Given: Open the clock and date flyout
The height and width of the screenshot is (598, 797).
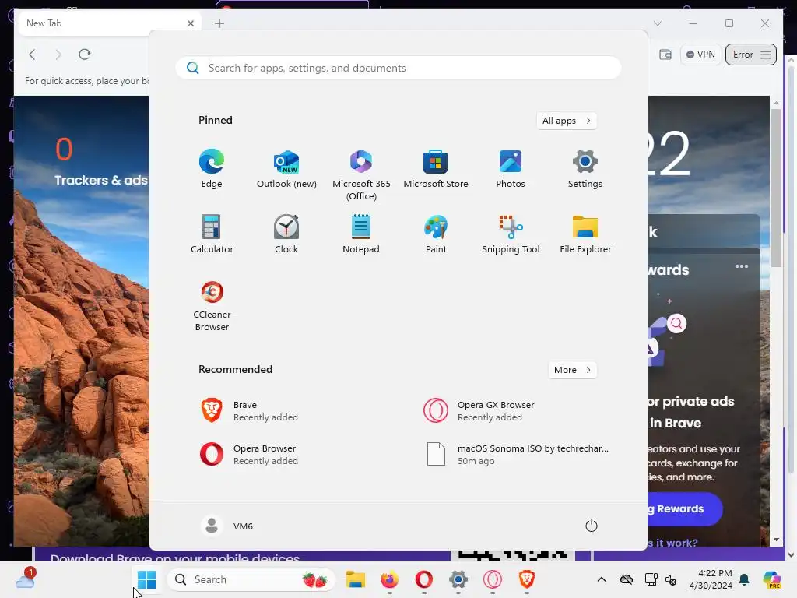Looking at the screenshot, I should coord(711,579).
